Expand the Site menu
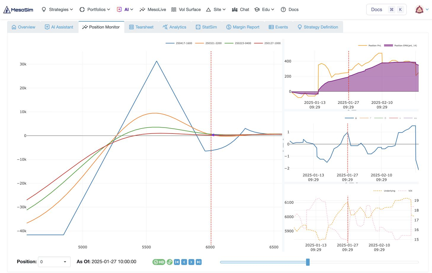Viewport: 432px width, 273px height. coord(216,9)
